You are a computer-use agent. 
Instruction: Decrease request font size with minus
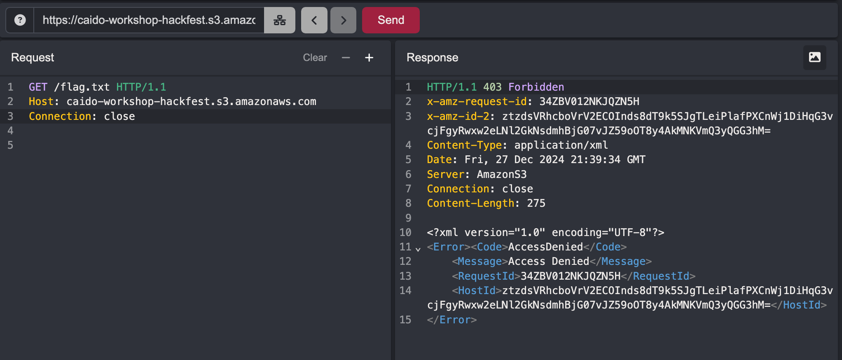346,58
